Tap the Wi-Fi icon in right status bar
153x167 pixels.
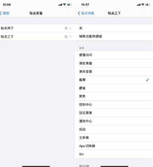143,5
